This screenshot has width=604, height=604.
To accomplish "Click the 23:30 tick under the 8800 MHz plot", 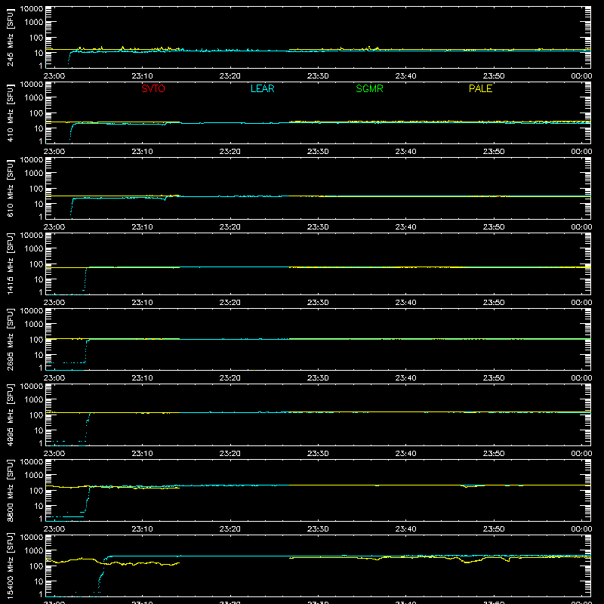I will point(318,529).
